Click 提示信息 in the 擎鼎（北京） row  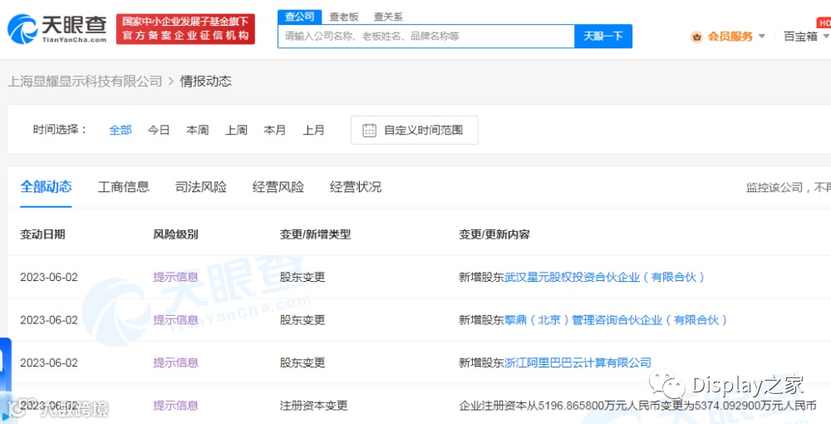tap(175, 320)
